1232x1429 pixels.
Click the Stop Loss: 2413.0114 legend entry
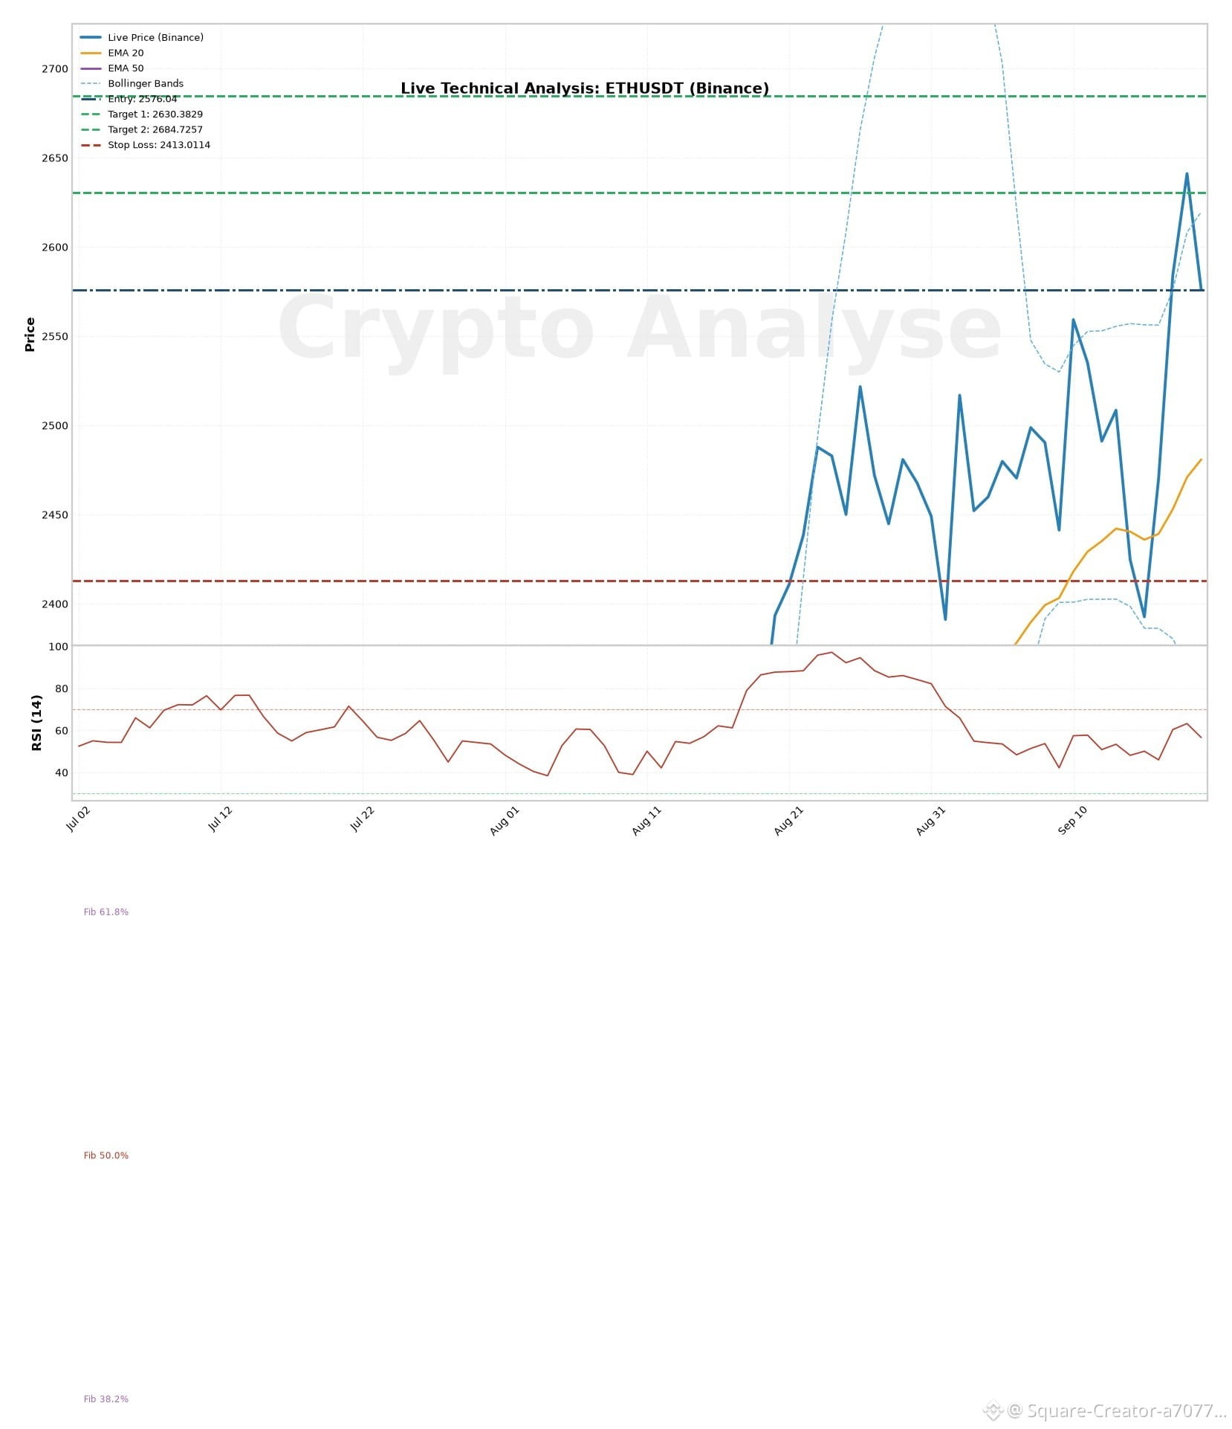(146, 145)
